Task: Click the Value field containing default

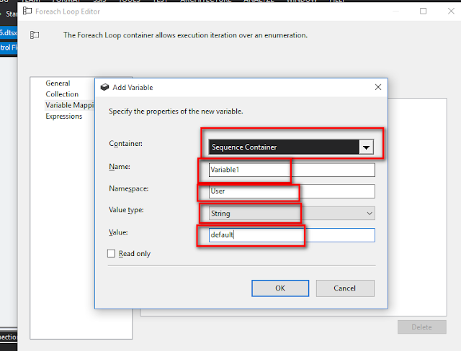Action: pyautogui.click(x=292, y=235)
